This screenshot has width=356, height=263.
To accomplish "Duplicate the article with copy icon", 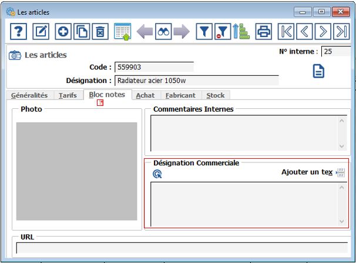I will (82, 31).
